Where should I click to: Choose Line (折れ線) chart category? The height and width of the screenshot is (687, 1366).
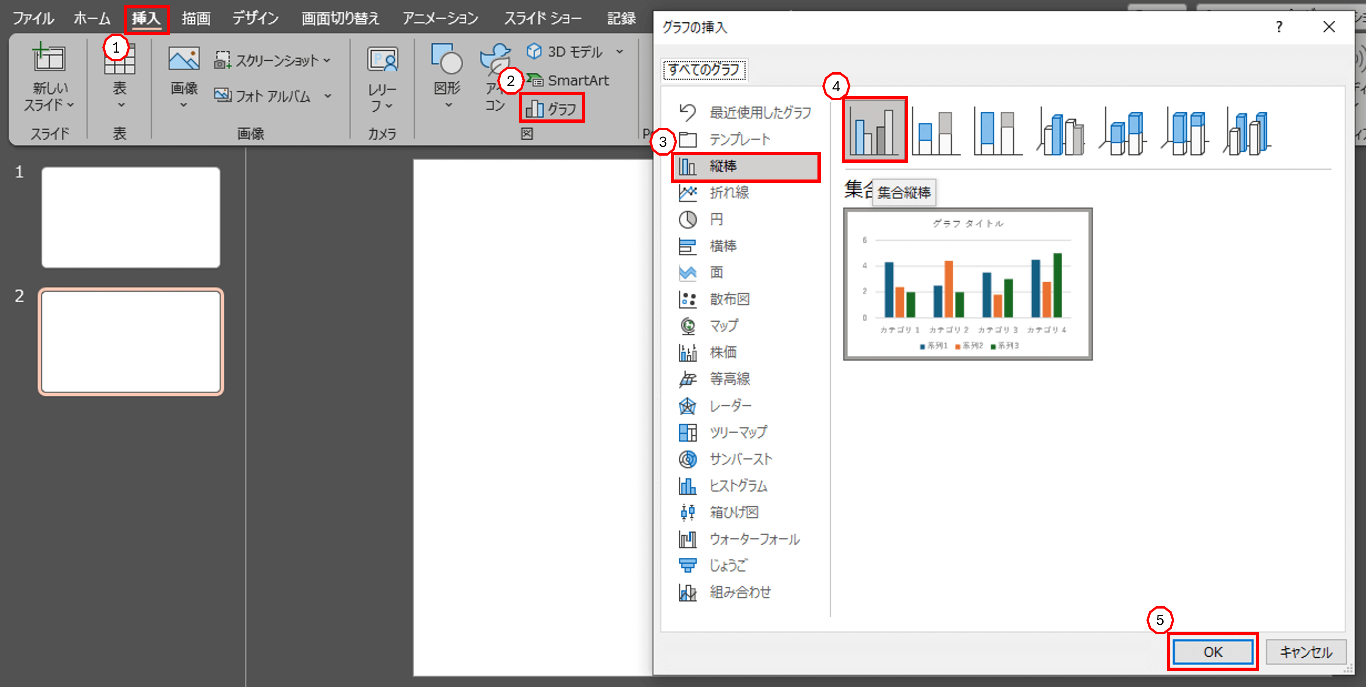(x=745, y=192)
